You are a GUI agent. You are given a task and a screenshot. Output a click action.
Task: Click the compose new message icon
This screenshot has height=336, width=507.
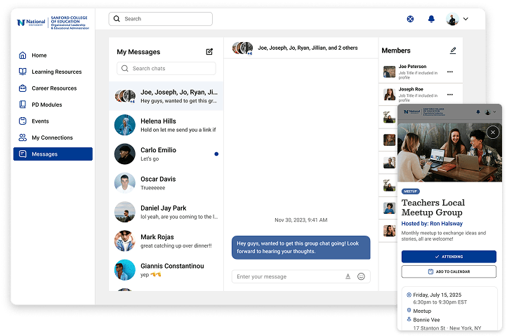[x=209, y=52]
